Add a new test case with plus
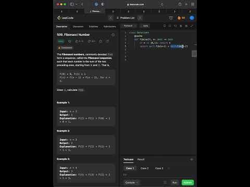The image size is (250, 187). (x=169, y=168)
